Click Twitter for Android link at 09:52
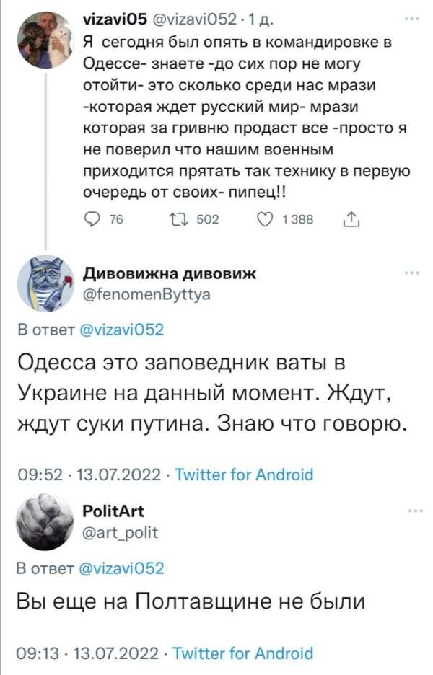This screenshot has width=433, height=675. 245,475
